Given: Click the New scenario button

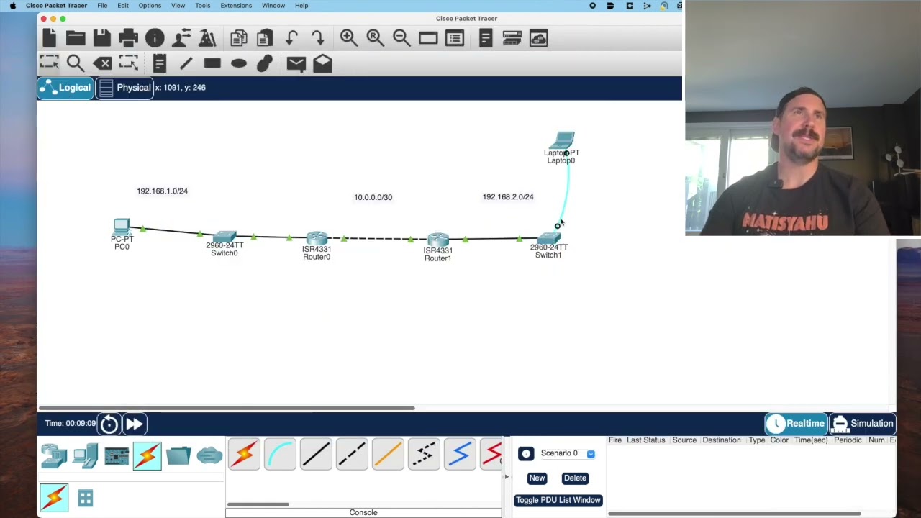Looking at the screenshot, I should 537,478.
